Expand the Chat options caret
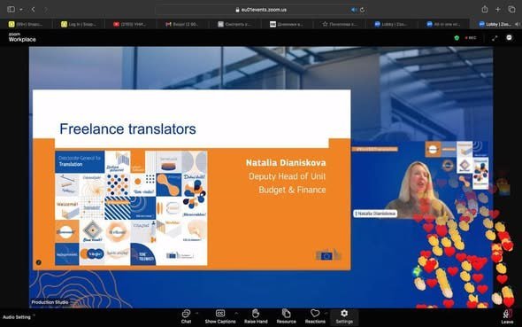This screenshot has height=327, width=522. pos(196,313)
